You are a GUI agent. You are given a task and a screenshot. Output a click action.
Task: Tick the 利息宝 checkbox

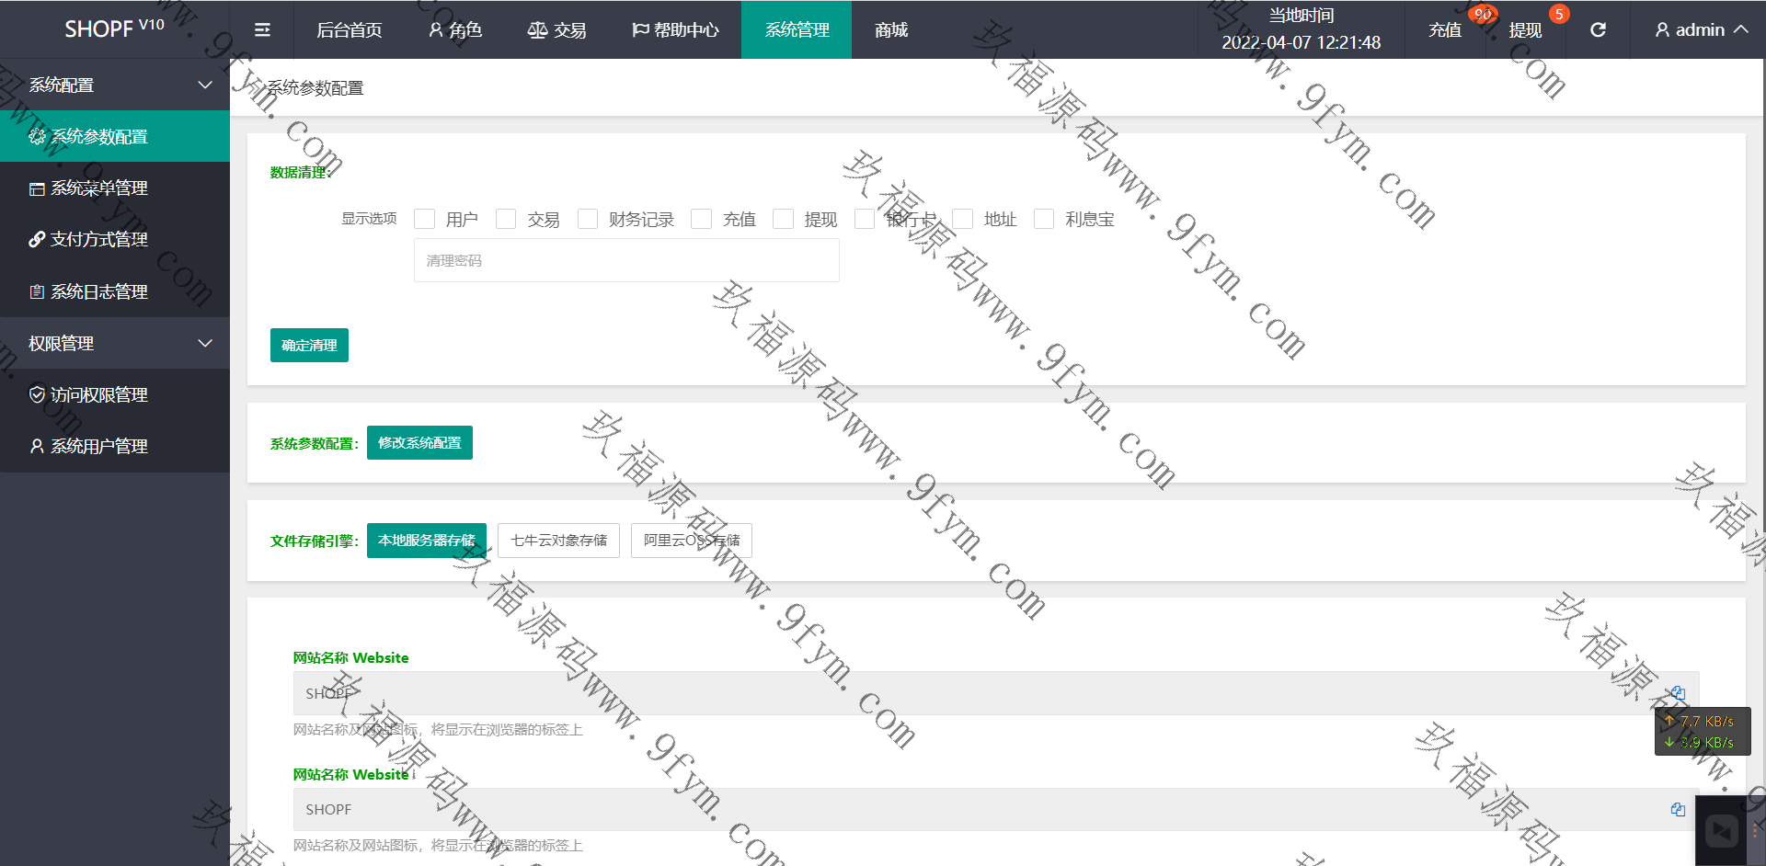click(x=1044, y=219)
